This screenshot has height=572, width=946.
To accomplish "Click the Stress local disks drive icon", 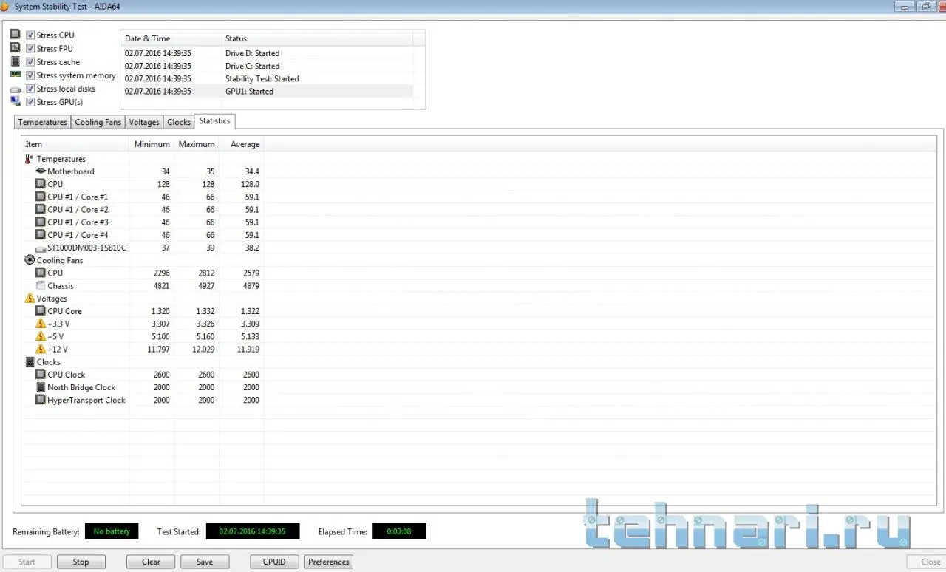I will [x=15, y=89].
